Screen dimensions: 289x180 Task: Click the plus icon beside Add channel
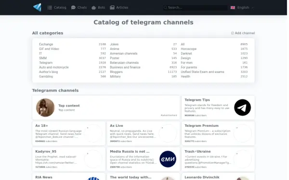pyautogui.click(x=233, y=33)
